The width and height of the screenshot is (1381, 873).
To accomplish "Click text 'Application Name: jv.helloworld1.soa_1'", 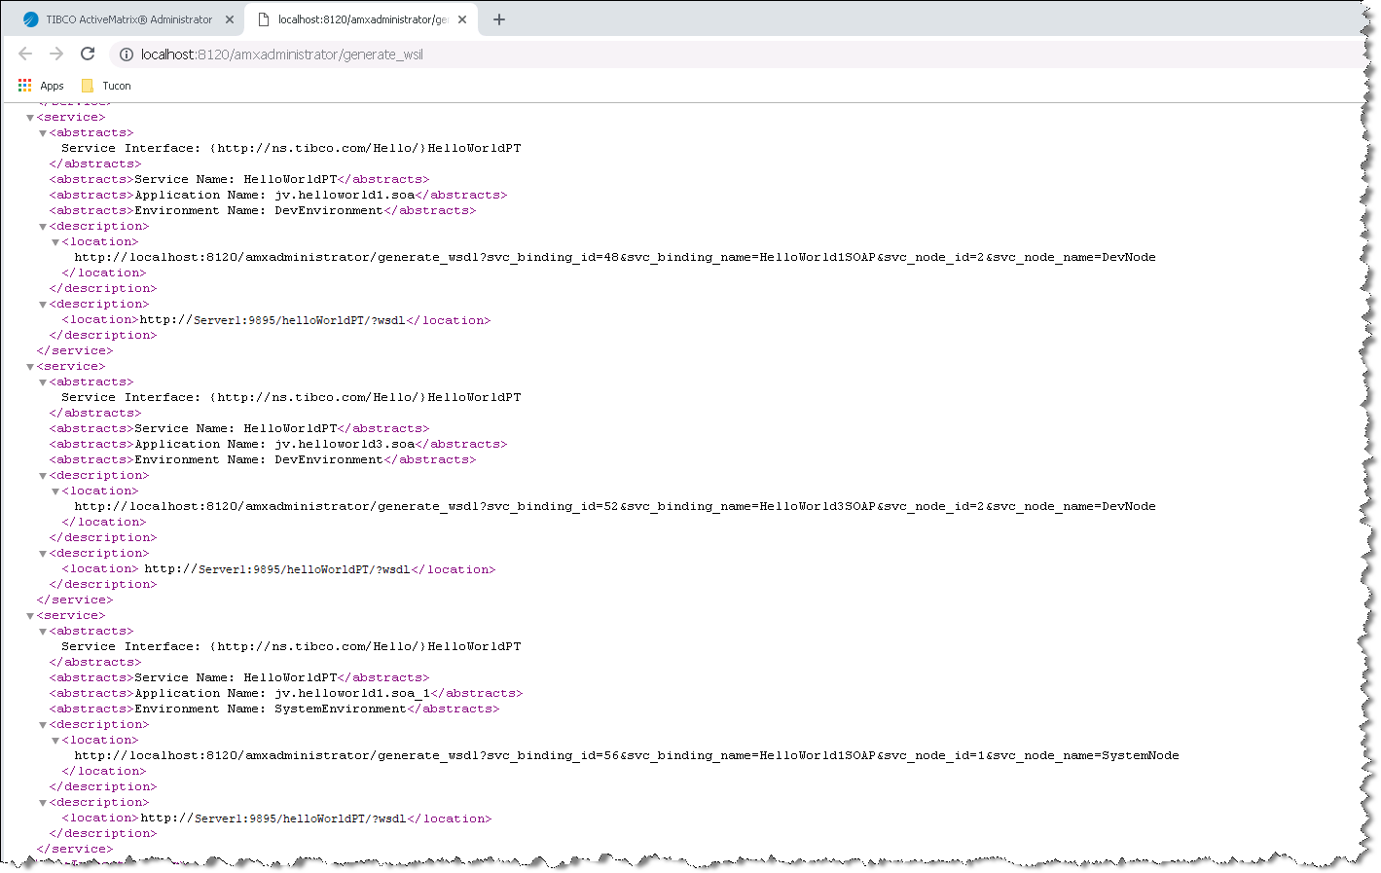I will (282, 693).
